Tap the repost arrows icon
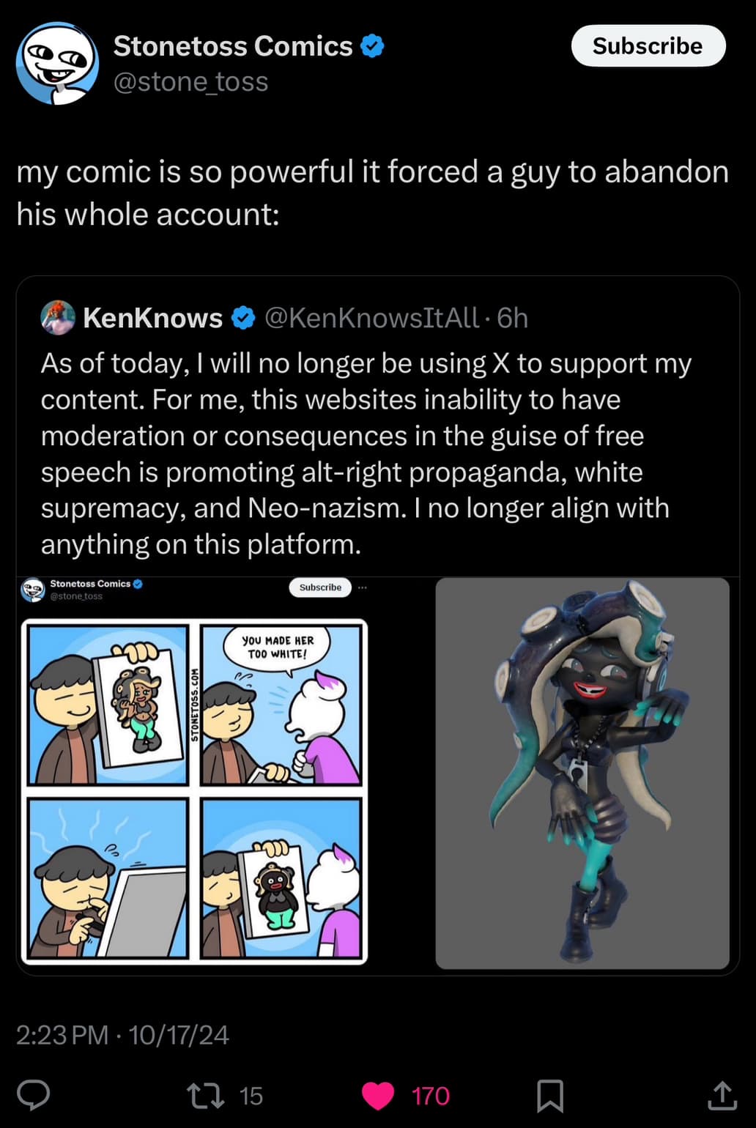Screen dimensions: 756x1128 point(207,1096)
